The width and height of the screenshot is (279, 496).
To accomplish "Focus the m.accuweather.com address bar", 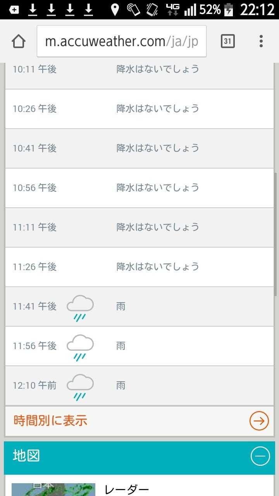I will (122, 41).
